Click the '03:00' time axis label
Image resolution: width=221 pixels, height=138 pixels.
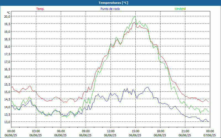36,131
